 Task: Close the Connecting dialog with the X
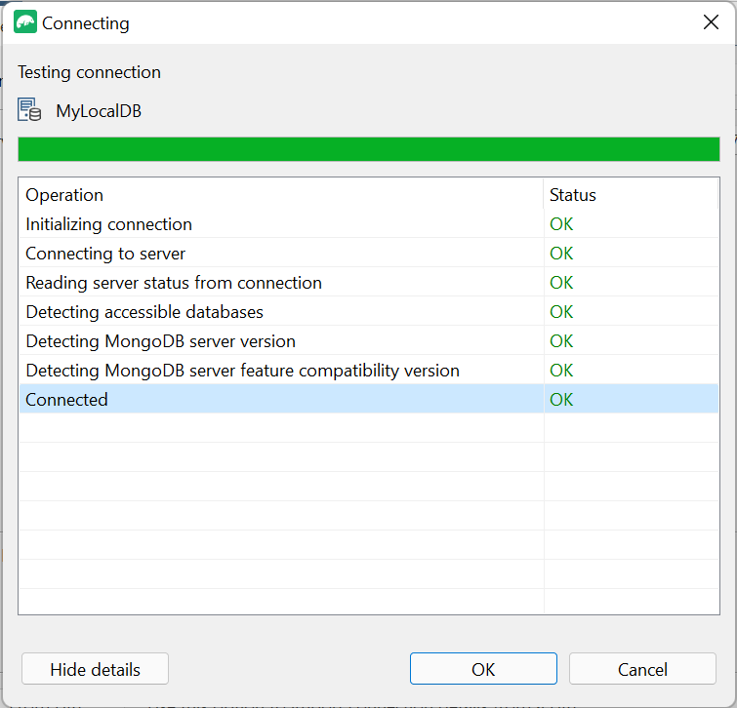[x=711, y=21]
